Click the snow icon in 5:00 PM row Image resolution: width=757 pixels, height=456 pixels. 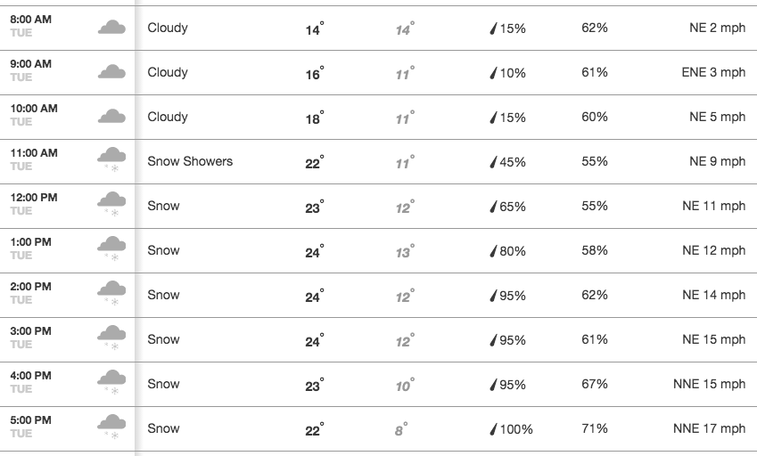click(111, 427)
